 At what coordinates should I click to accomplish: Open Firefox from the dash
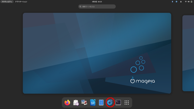coord(67,102)
